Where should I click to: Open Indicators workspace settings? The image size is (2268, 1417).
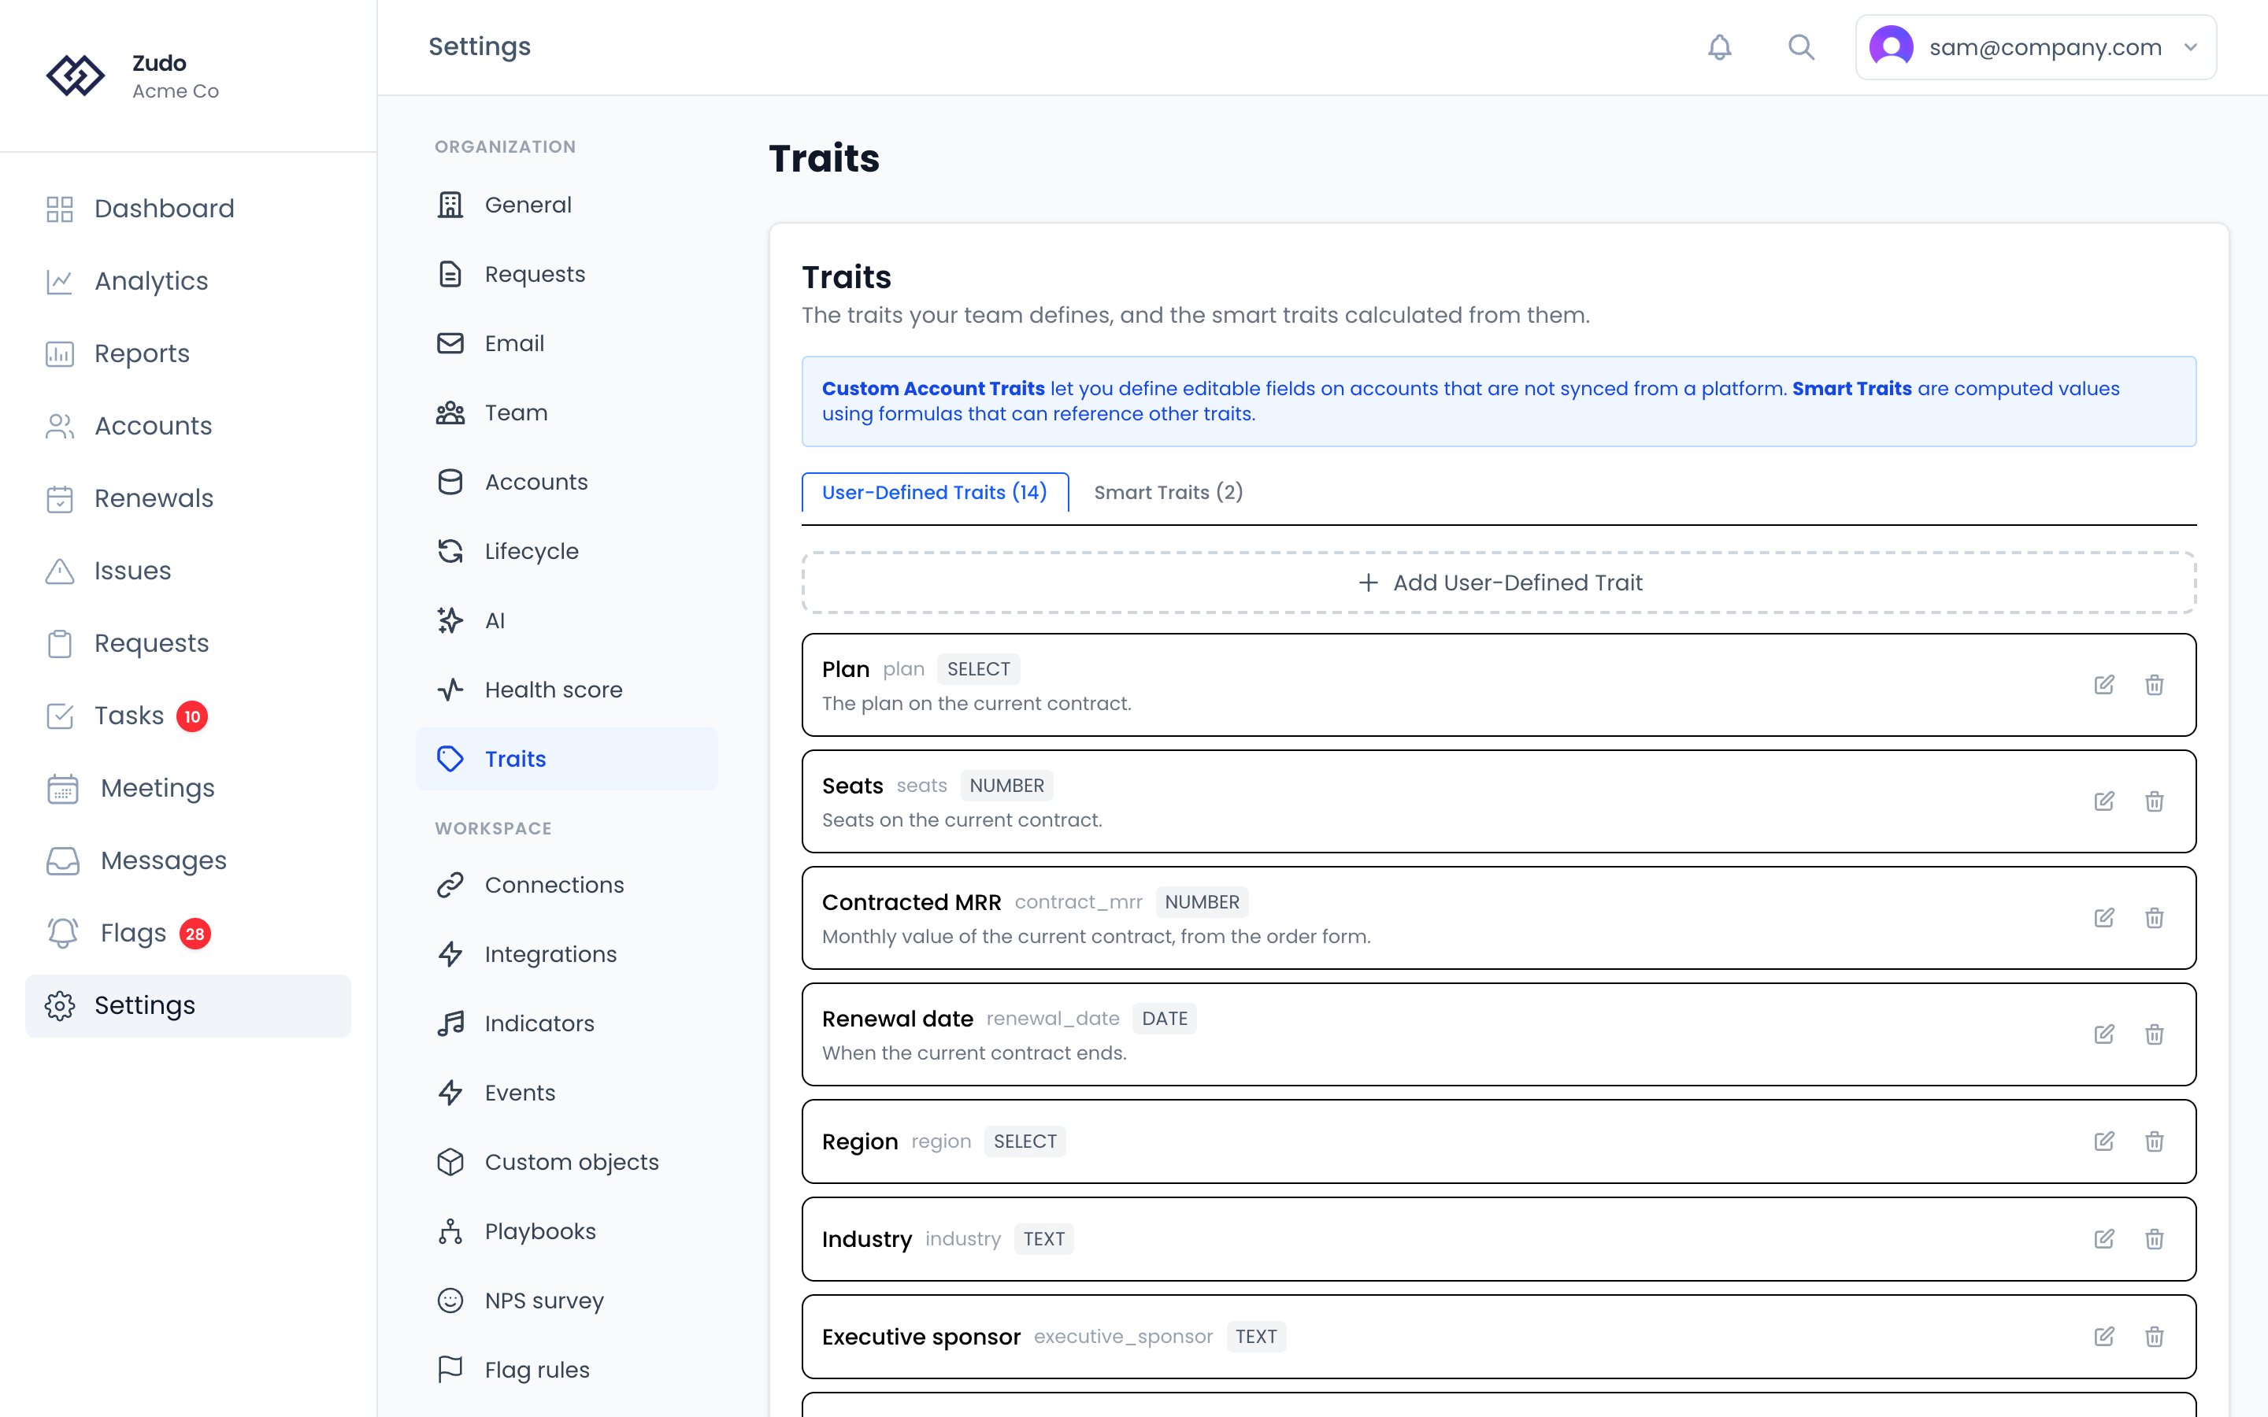(x=567, y=1023)
